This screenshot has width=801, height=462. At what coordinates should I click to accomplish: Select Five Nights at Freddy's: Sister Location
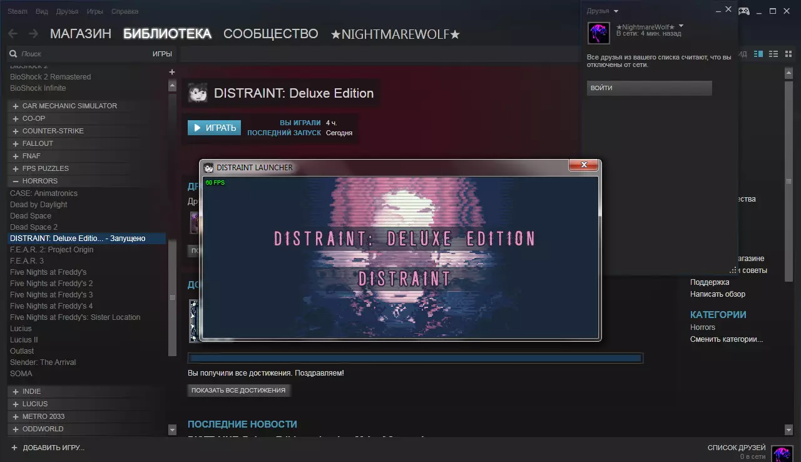(x=75, y=317)
